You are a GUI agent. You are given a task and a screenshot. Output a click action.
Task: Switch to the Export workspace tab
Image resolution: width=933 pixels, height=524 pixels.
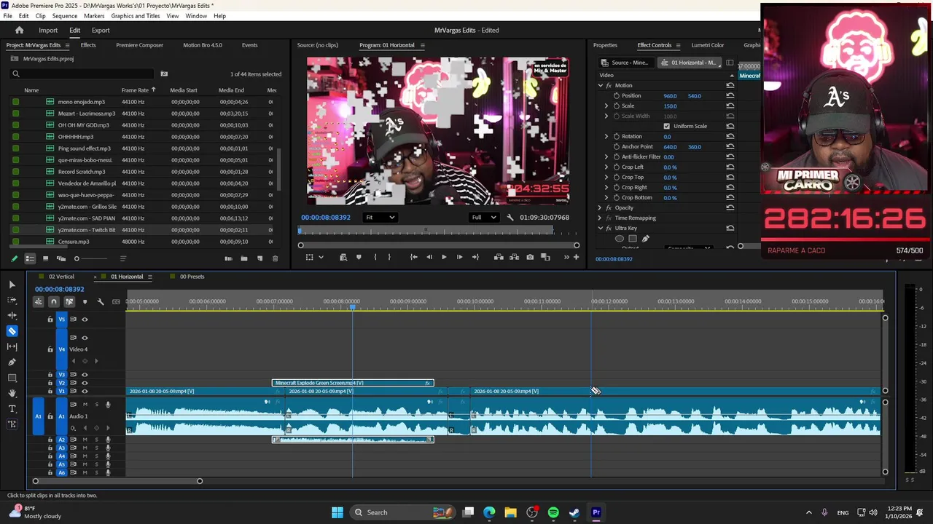click(x=101, y=31)
